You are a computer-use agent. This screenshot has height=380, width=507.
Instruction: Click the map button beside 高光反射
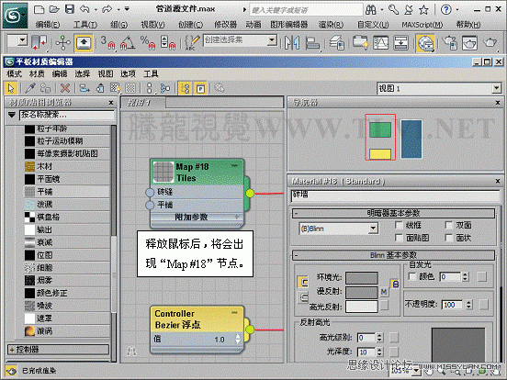tap(384, 306)
